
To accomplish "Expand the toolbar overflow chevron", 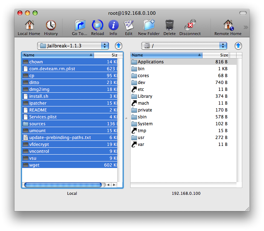I will (x=246, y=27).
